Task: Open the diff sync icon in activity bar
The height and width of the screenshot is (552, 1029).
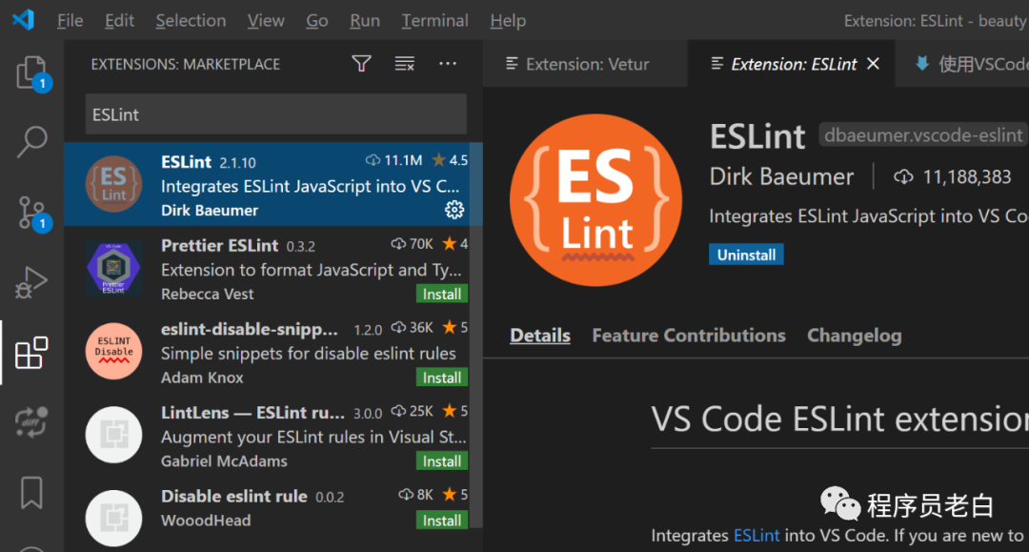Action: tap(31, 422)
